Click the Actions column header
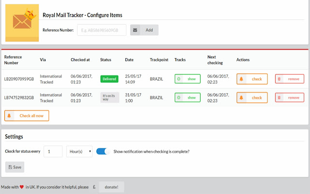This screenshot has width=310, height=194. [x=243, y=60]
